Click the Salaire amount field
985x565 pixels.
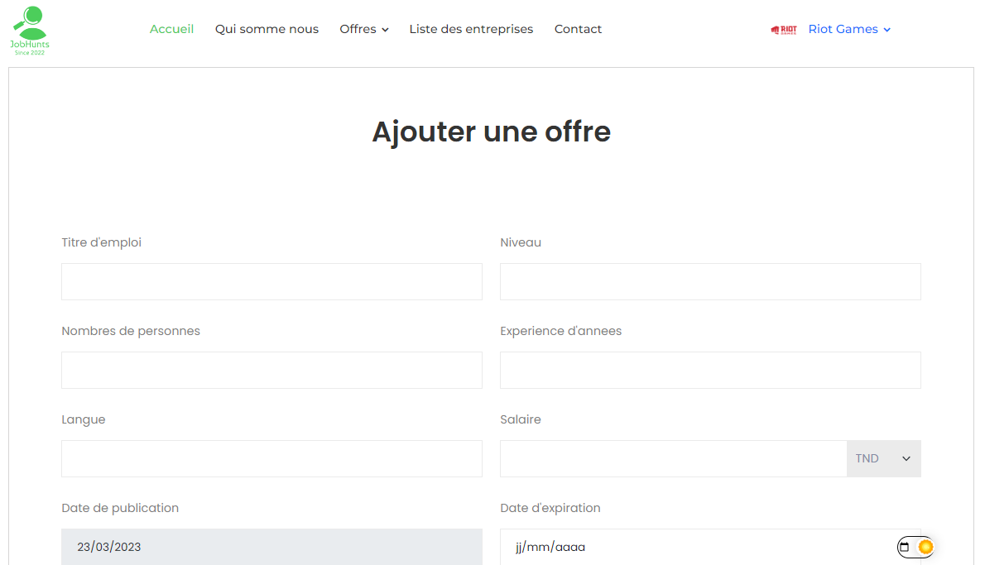pos(673,458)
